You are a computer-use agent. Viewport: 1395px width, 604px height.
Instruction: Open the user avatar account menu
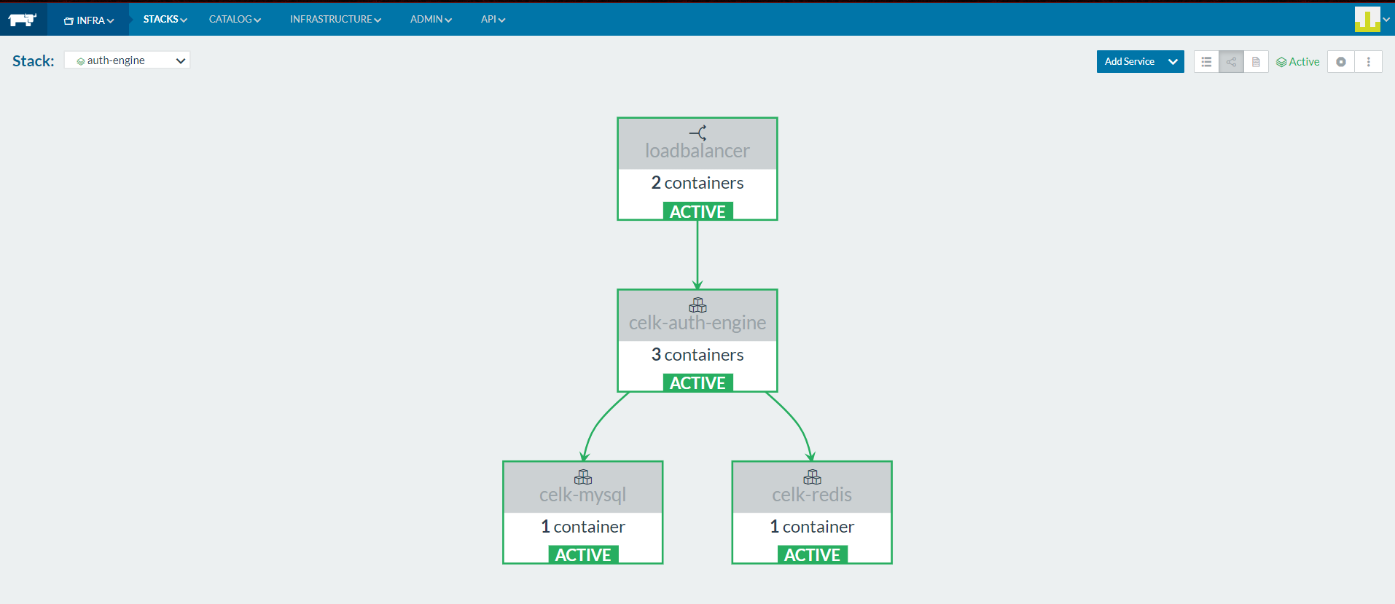(1372, 20)
